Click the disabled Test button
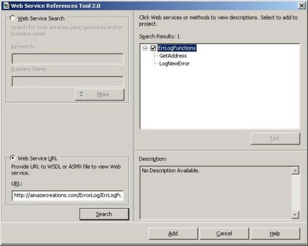The width and height of the screenshot is (308, 246). pos(275,139)
